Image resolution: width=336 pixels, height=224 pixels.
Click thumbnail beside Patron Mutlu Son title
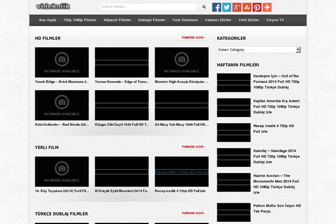point(234,212)
